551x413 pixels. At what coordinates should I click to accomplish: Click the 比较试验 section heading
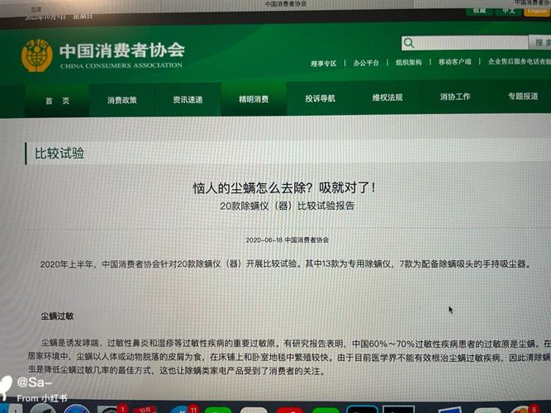(59, 154)
